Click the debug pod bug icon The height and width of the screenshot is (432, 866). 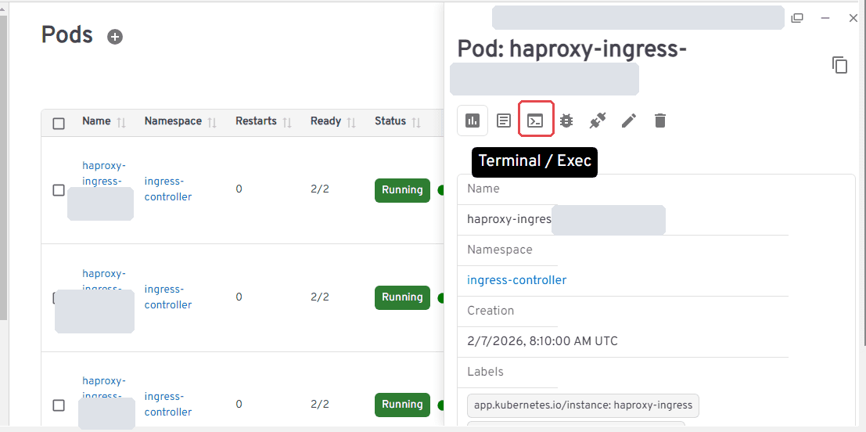coord(566,121)
